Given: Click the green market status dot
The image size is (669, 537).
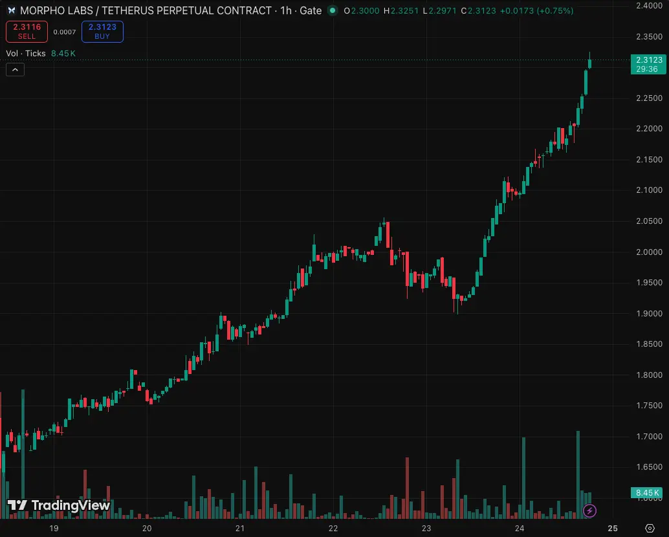Looking at the screenshot, I should click(x=333, y=10).
